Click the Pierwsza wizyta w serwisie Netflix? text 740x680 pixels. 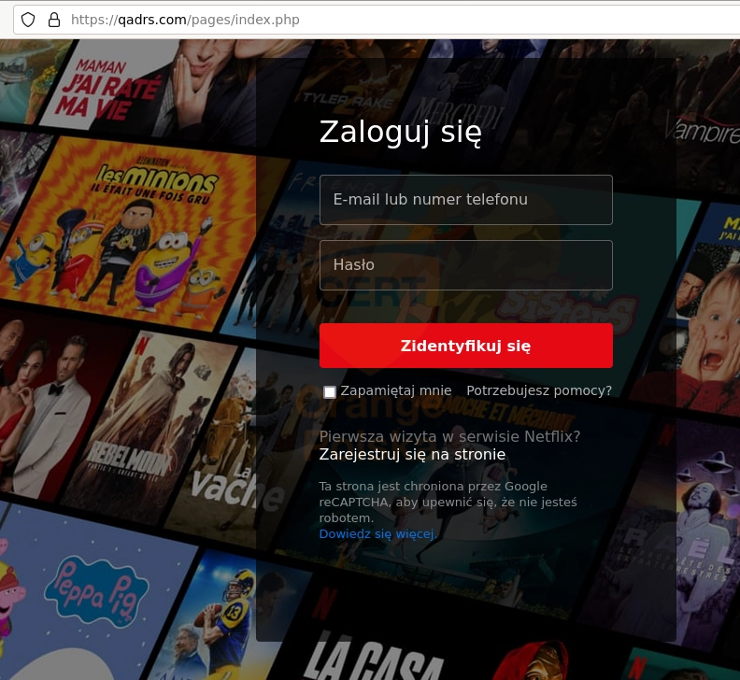[449, 436]
